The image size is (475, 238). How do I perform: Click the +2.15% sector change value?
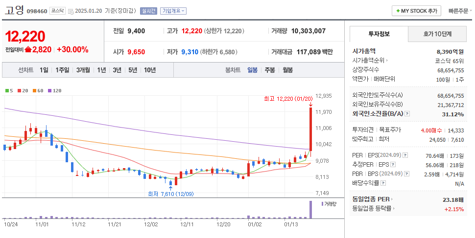454,209
